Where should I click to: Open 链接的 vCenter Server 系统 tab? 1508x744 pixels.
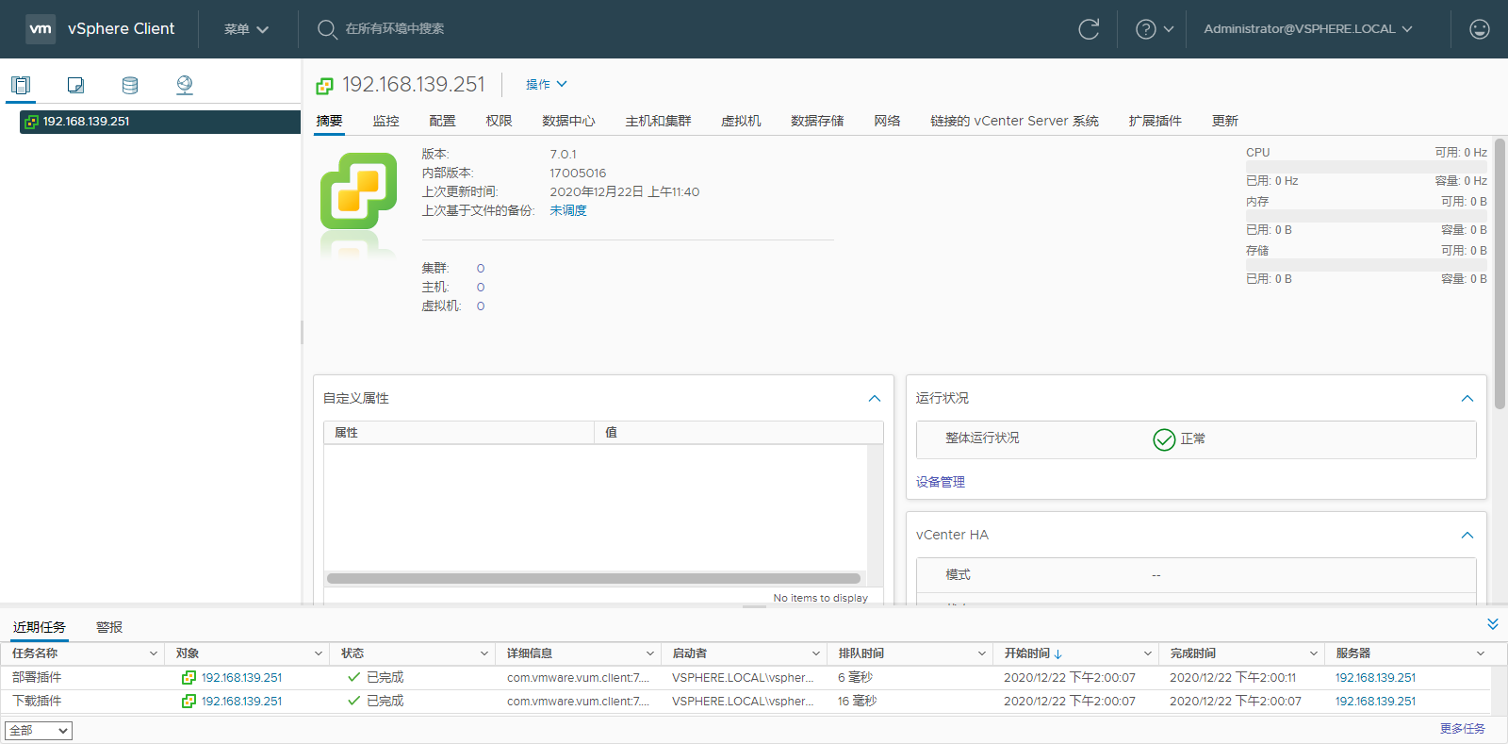click(1015, 121)
